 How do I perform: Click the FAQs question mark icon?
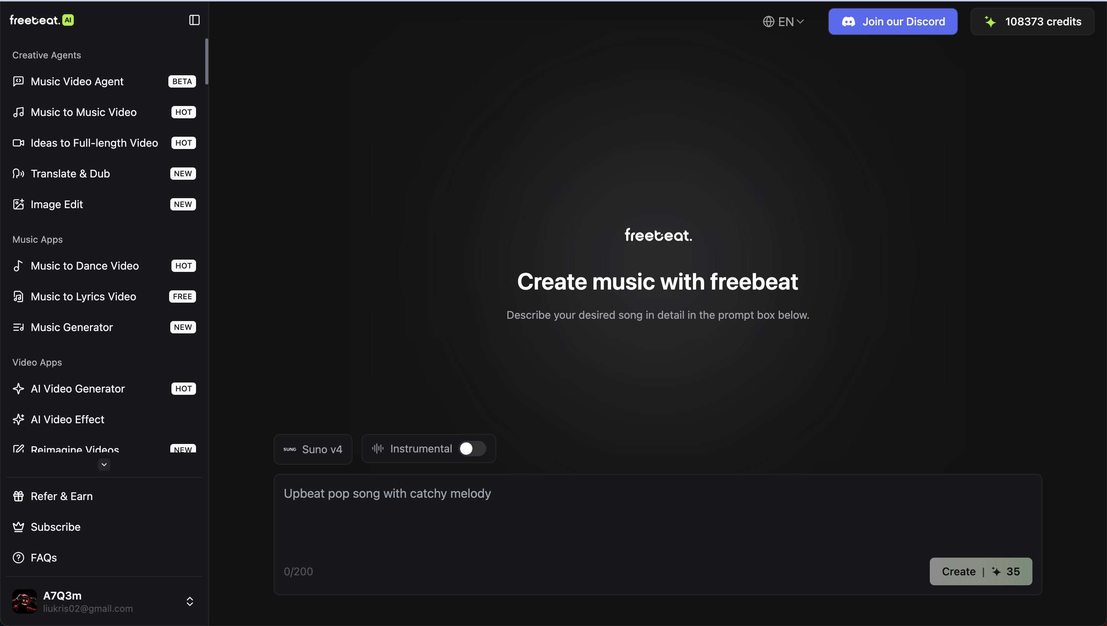coord(18,558)
